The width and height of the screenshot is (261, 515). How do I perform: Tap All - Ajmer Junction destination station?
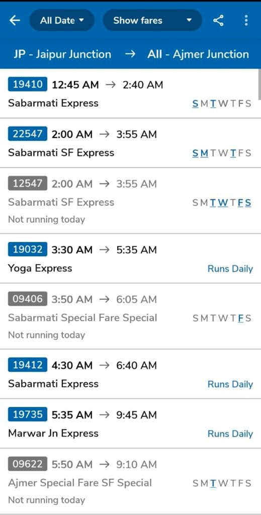[x=198, y=54]
